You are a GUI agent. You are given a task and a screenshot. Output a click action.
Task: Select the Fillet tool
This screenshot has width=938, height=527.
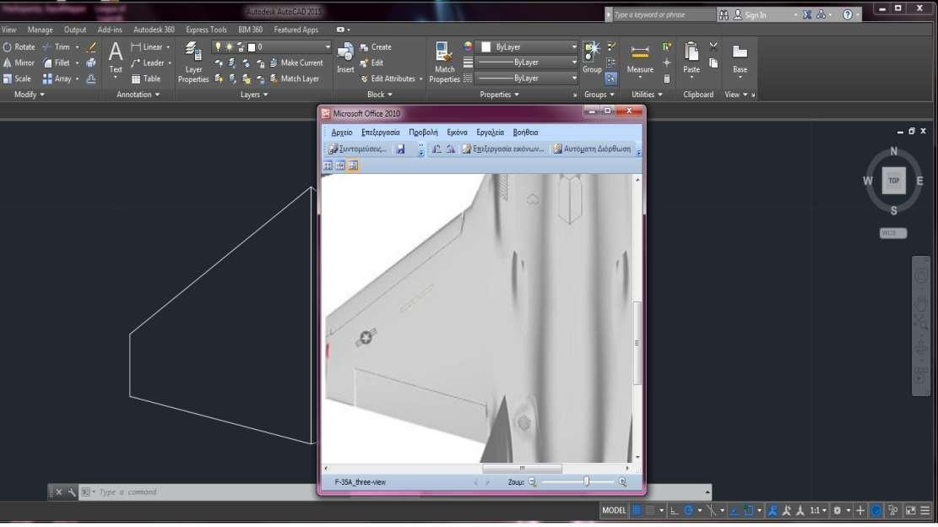pyautogui.click(x=57, y=62)
